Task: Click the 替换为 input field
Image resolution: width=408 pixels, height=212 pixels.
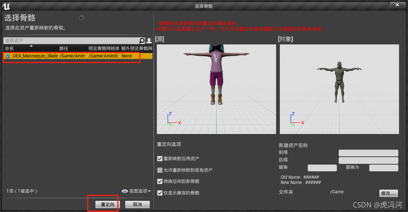Action: click(x=384, y=168)
